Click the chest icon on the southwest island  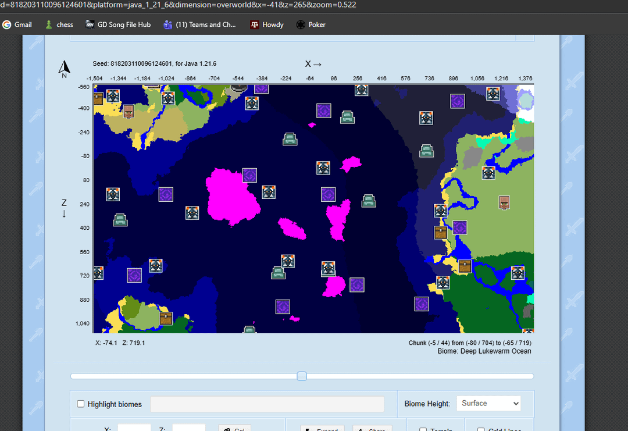tap(166, 318)
